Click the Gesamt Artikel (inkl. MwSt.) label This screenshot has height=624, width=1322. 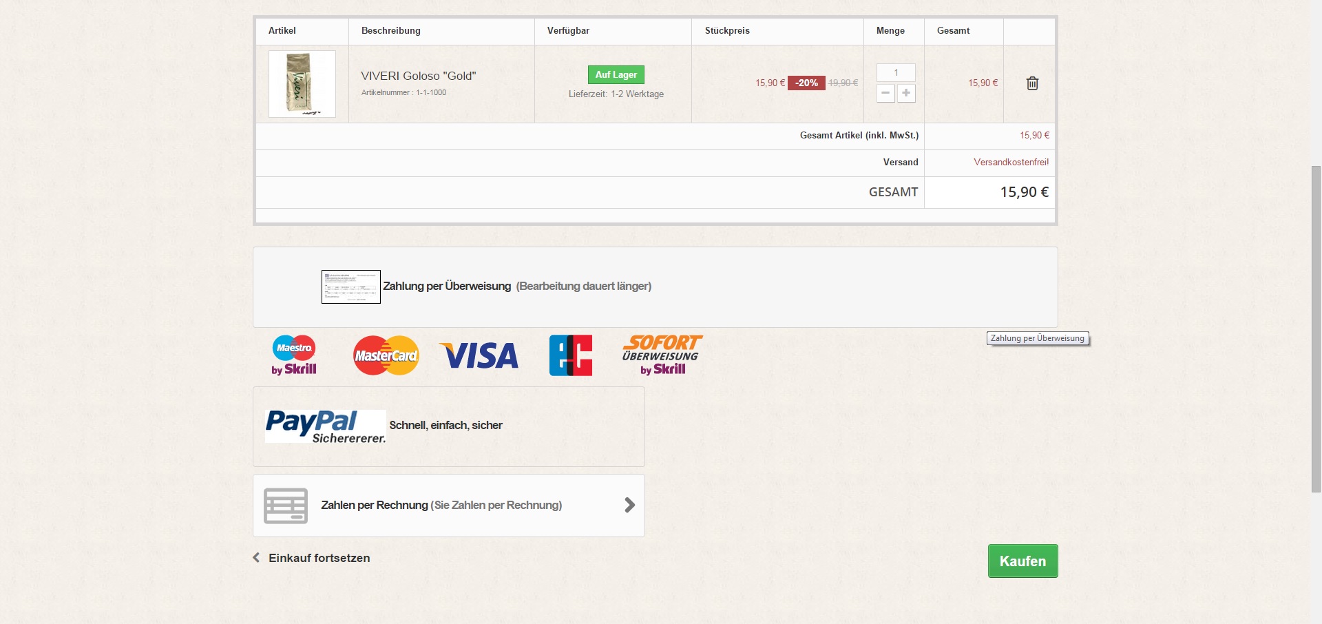click(x=859, y=136)
